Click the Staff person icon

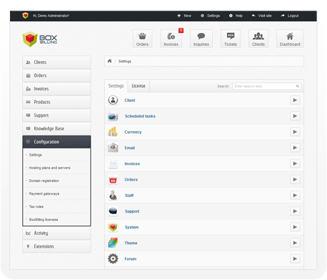point(113,195)
